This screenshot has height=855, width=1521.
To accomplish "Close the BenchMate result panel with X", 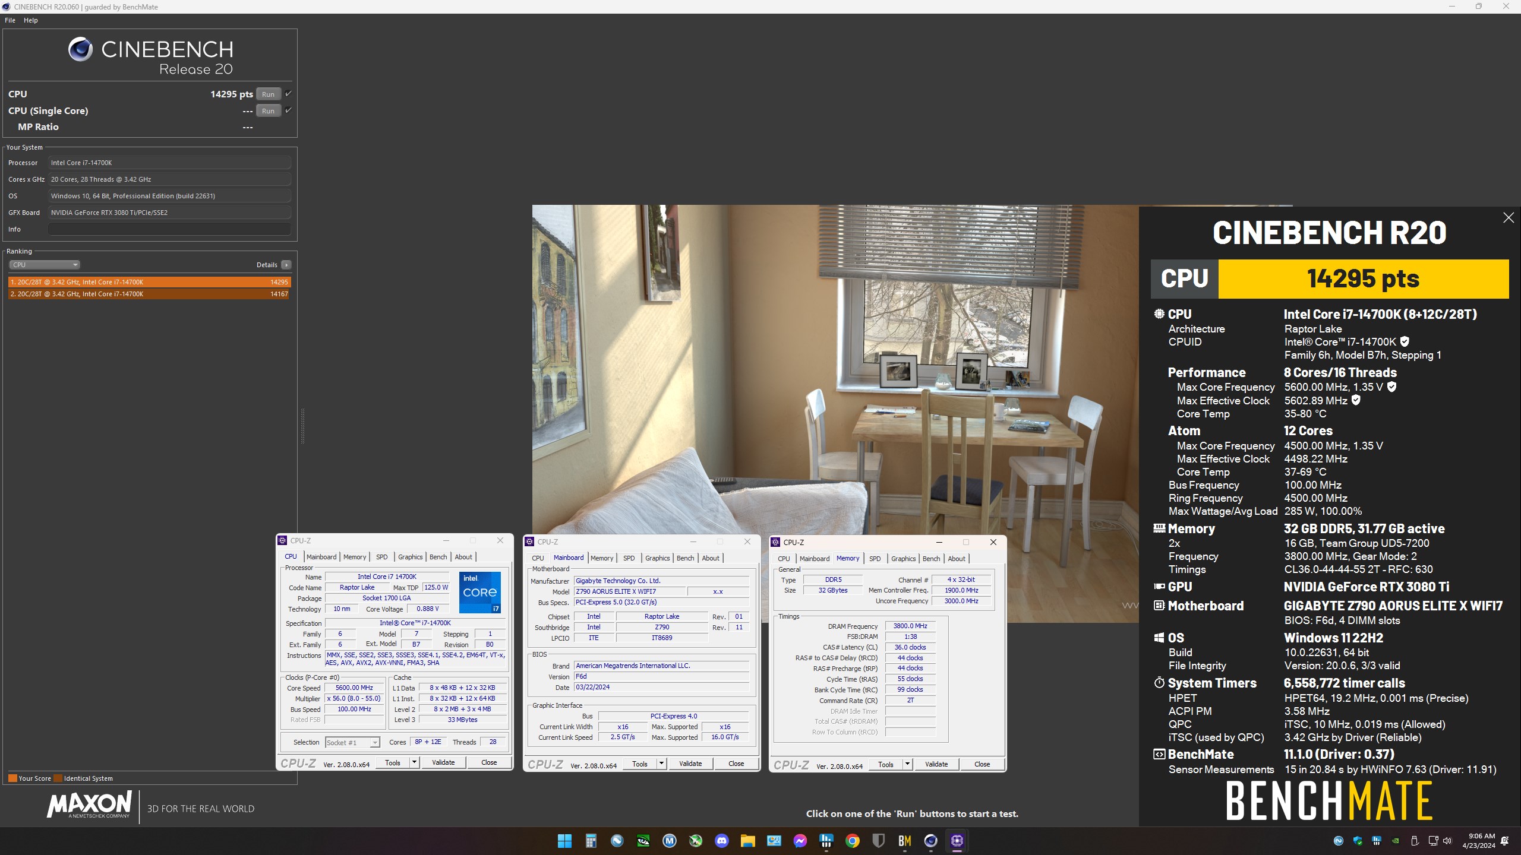I will coord(1509,218).
